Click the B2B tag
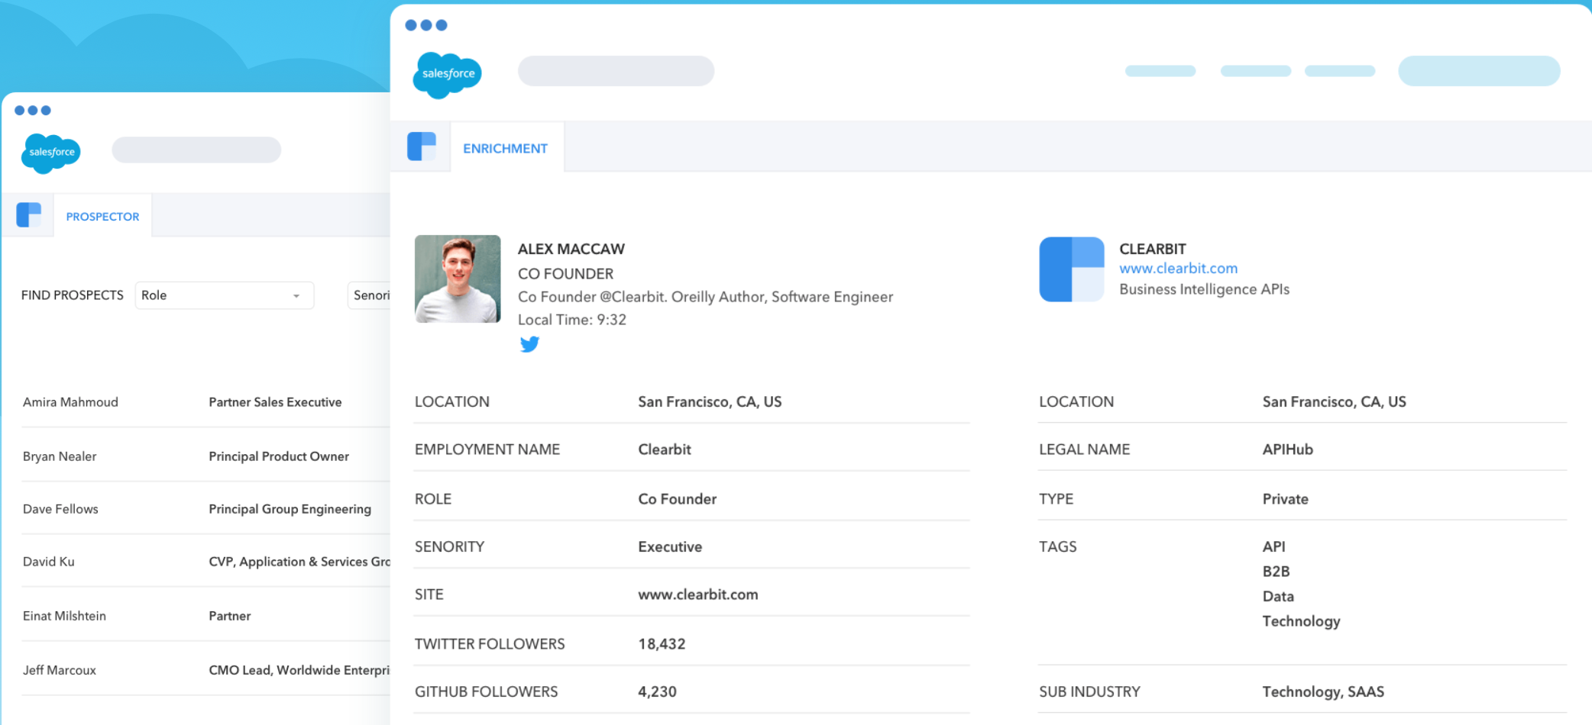Viewport: 1592px width, 725px height. click(1276, 572)
